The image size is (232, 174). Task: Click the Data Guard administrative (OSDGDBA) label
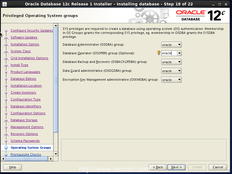(97, 71)
